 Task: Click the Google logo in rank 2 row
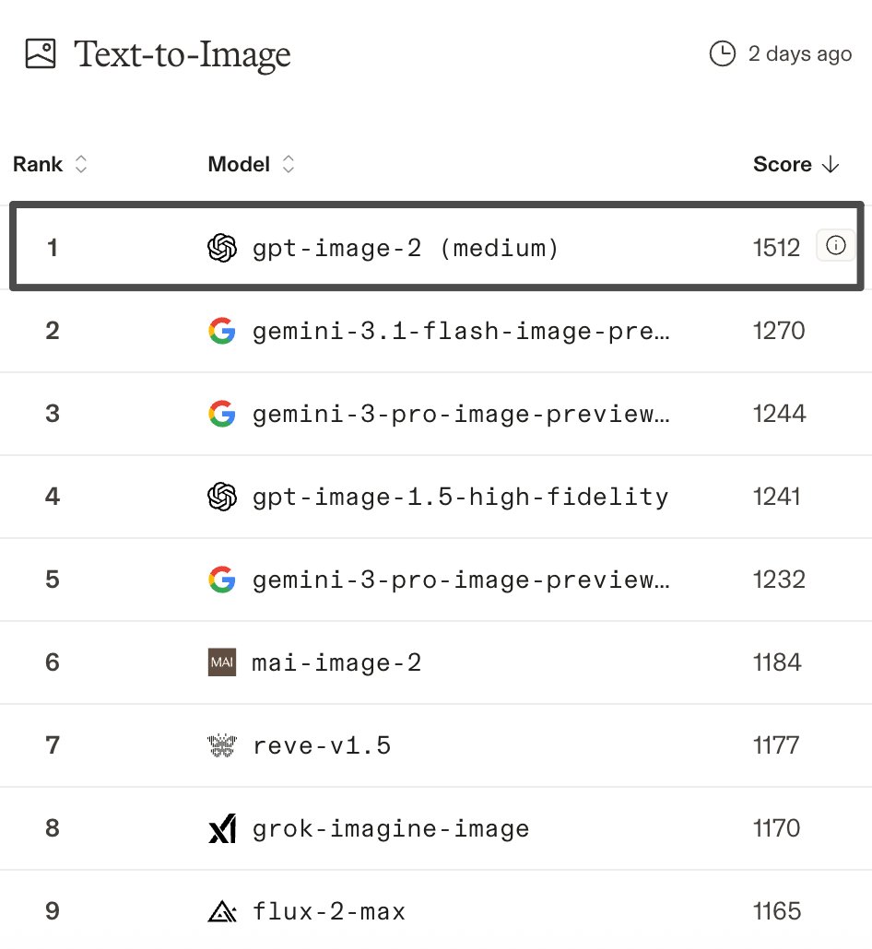222,331
